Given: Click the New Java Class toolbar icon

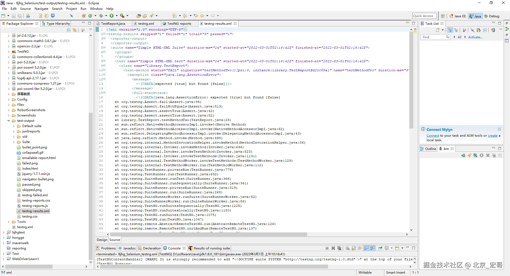Looking at the screenshot, I should coord(90,16).
